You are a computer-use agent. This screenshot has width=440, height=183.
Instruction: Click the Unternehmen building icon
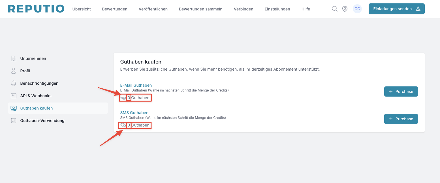(x=13, y=58)
